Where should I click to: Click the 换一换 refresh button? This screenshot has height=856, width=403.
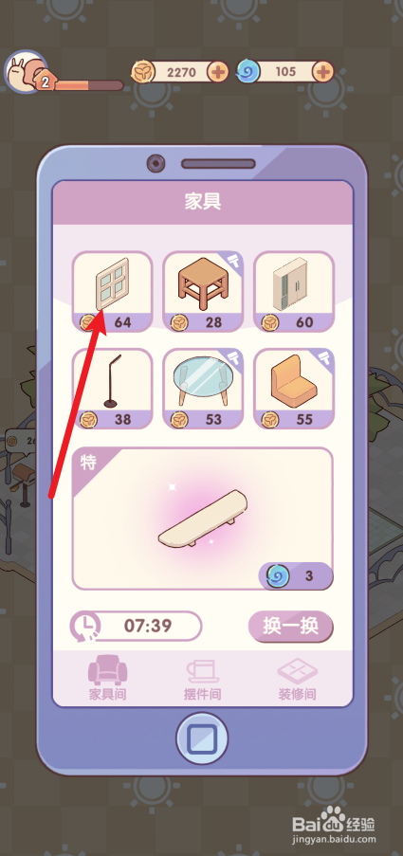[290, 627]
